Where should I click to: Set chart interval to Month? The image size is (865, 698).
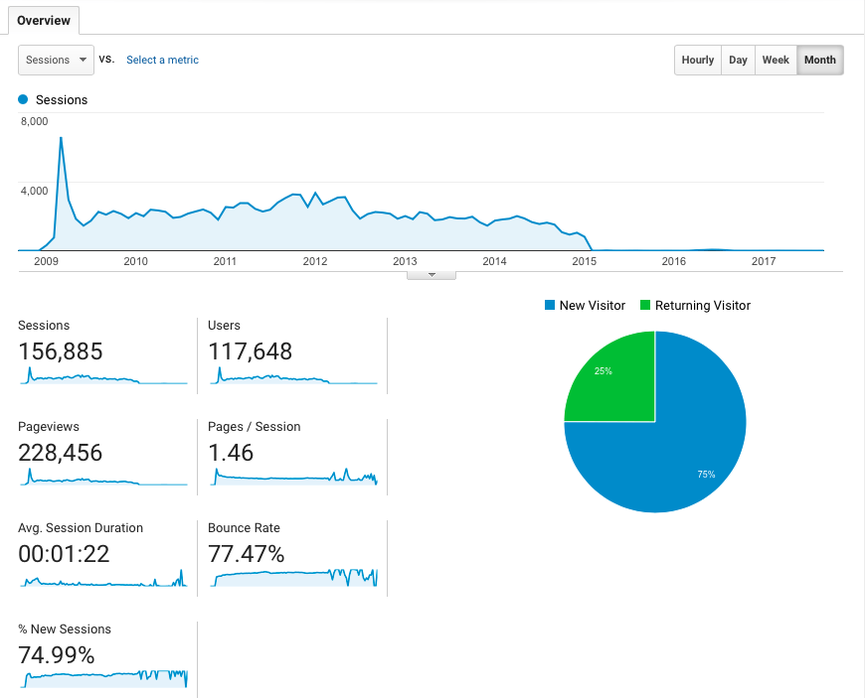[x=820, y=60]
